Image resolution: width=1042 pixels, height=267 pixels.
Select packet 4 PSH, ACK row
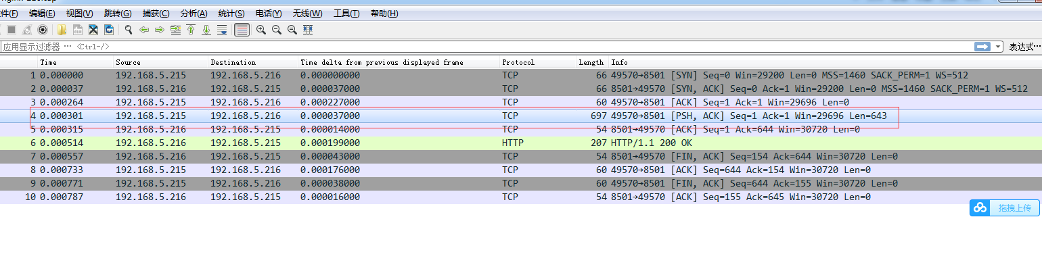[x=521, y=116]
